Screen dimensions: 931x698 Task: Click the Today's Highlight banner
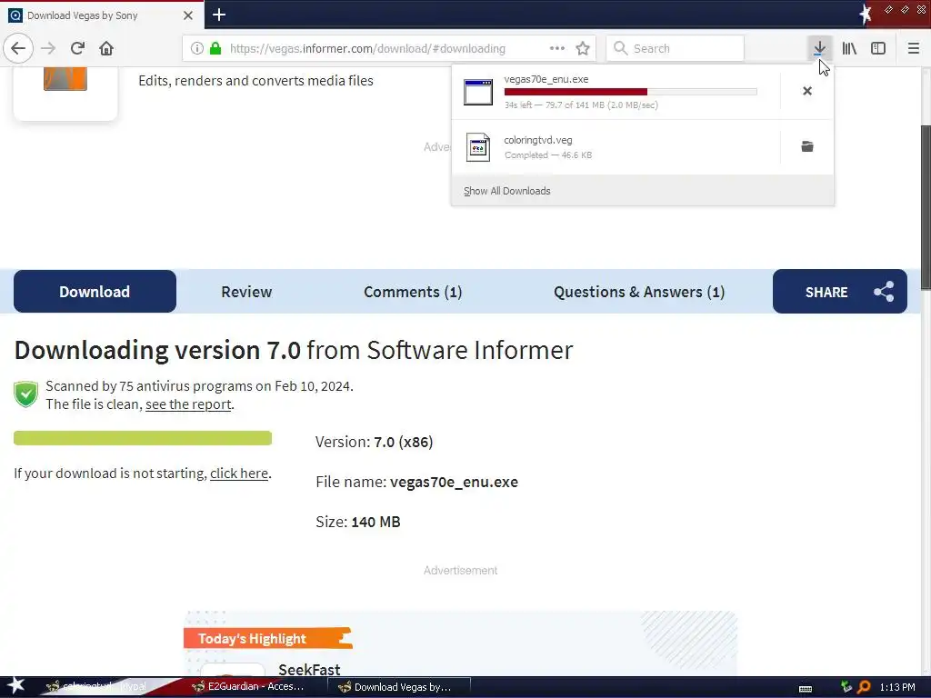pyautogui.click(x=268, y=638)
